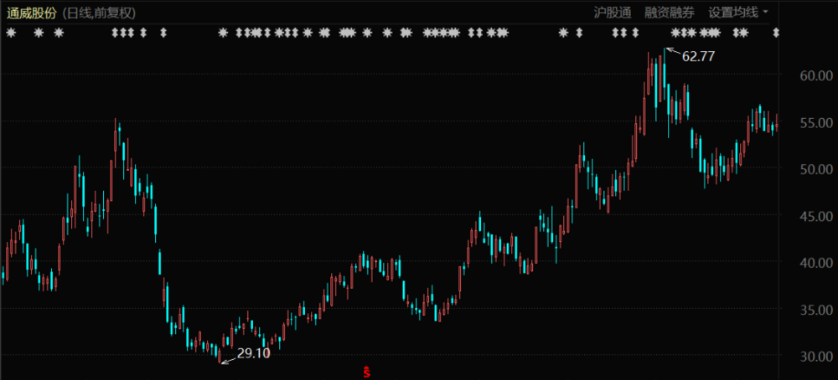This screenshot has width=838, height=380.
Task: Click the rightmost diamond marker in the top row
Action: coord(776,33)
